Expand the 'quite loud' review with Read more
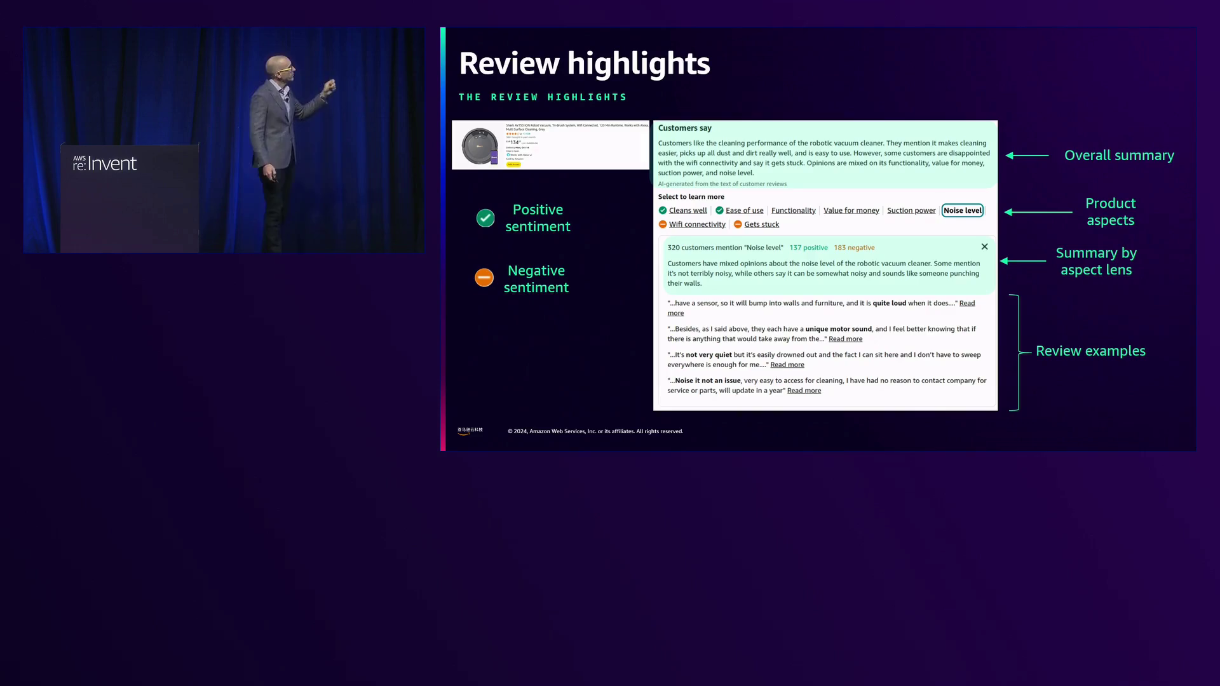The width and height of the screenshot is (1220, 686). click(x=966, y=303)
